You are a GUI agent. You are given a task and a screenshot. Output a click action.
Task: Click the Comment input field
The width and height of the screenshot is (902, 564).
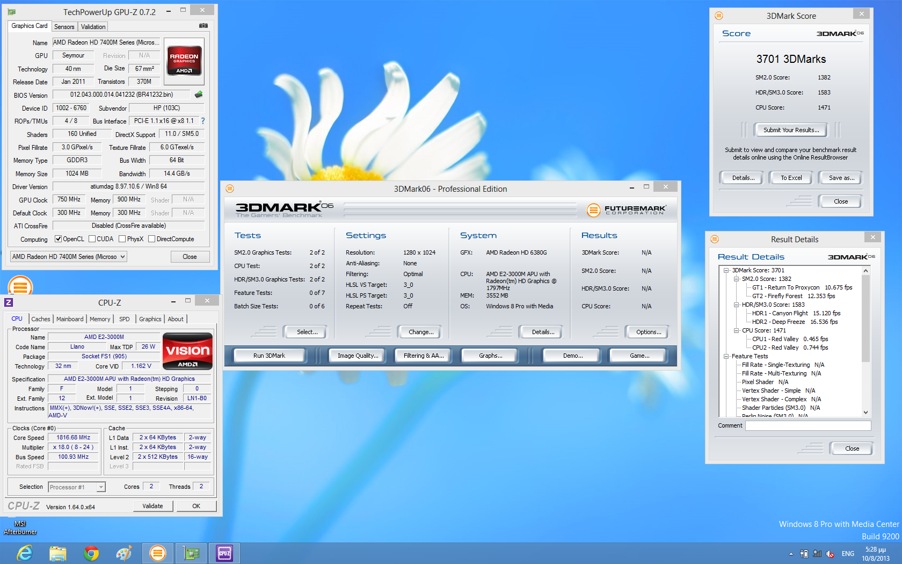tap(808, 425)
